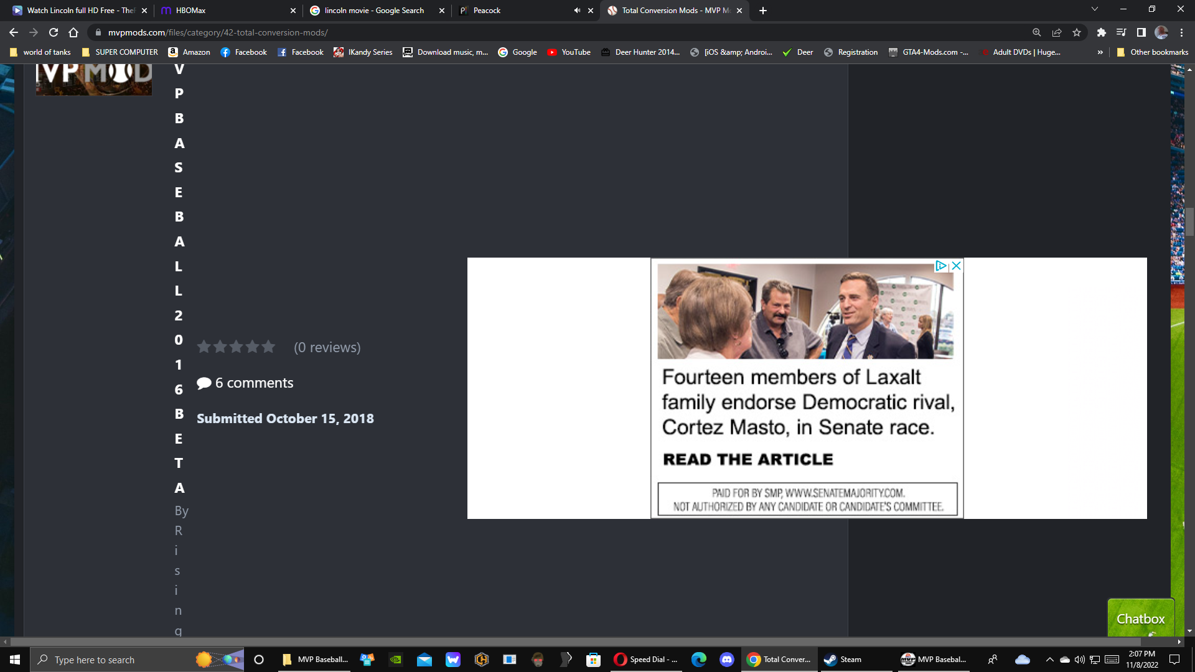Open the Windows Start menu
The height and width of the screenshot is (672, 1195).
pyautogui.click(x=15, y=660)
